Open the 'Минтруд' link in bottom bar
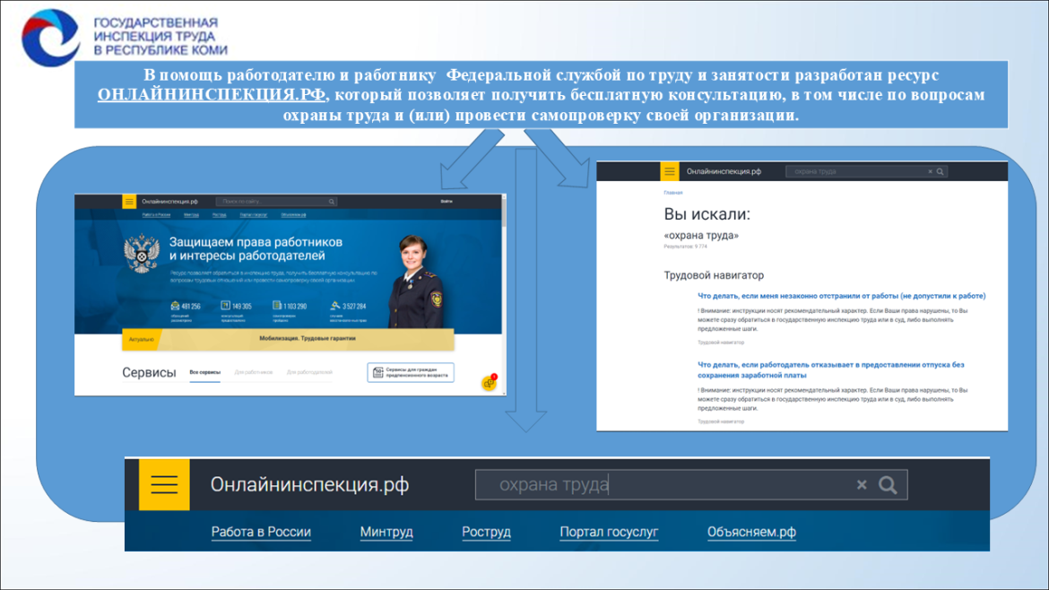The width and height of the screenshot is (1049, 590). pos(386,532)
